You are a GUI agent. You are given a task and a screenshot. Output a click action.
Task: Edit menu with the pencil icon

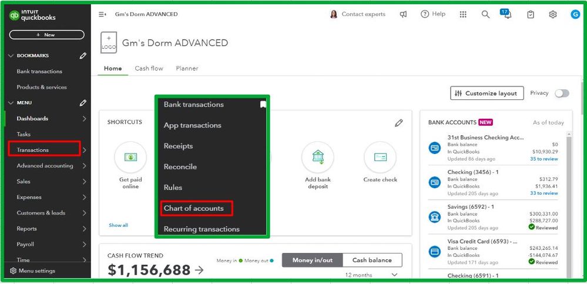(83, 103)
